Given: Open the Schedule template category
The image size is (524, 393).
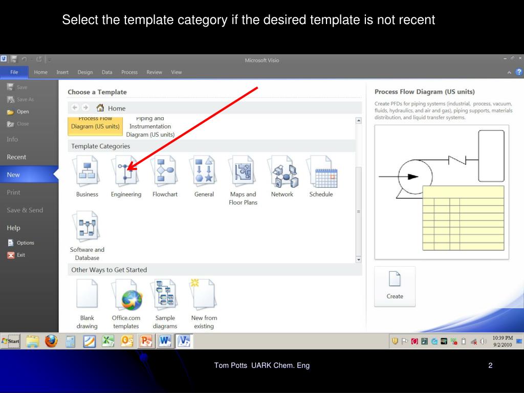Looking at the screenshot, I should [x=321, y=177].
